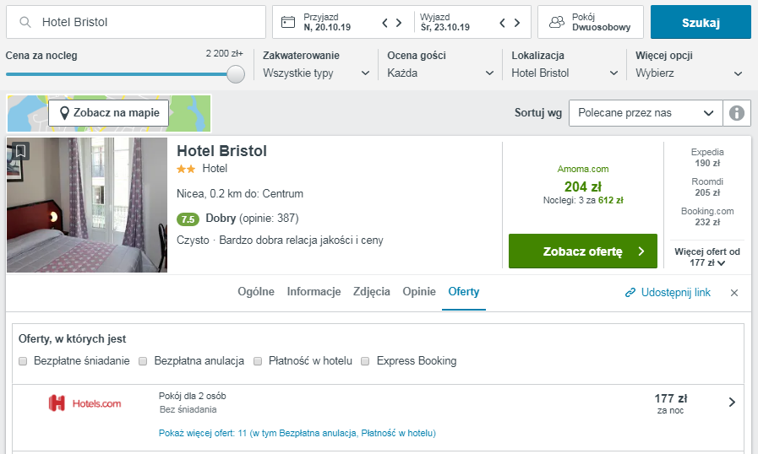Click the Udostępnij link option
The height and width of the screenshot is (454, 758).
tap(668, 293)
